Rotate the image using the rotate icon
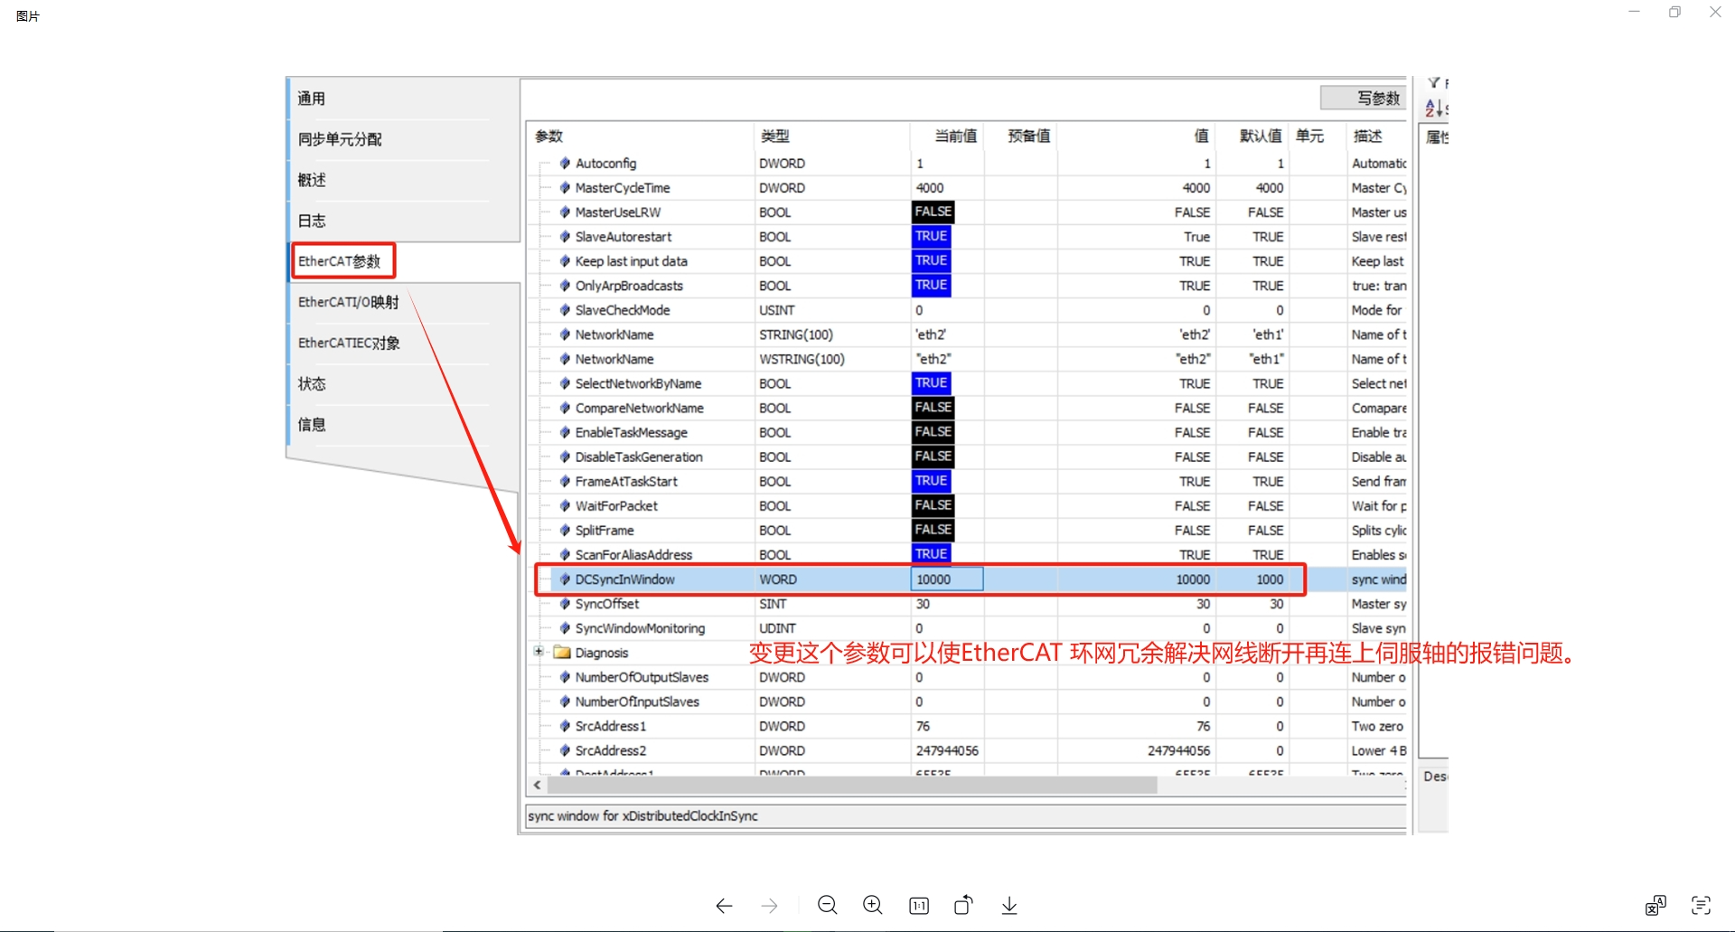The width and height of the screenshot is (1735, 932). pos(964,906)
